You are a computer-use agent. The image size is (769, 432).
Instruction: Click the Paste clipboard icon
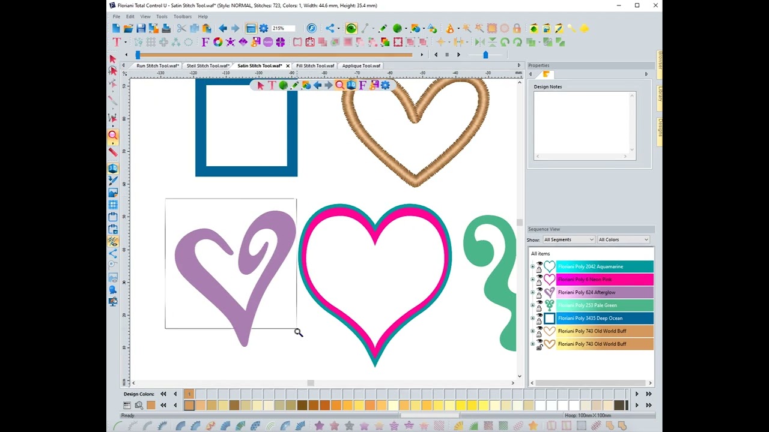pos(207,28)
